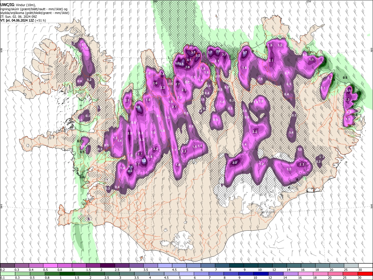Select the "4.2" snowfall value on the map
The height and width of the screenshot is (280, 373).
(x=138, y=107)
